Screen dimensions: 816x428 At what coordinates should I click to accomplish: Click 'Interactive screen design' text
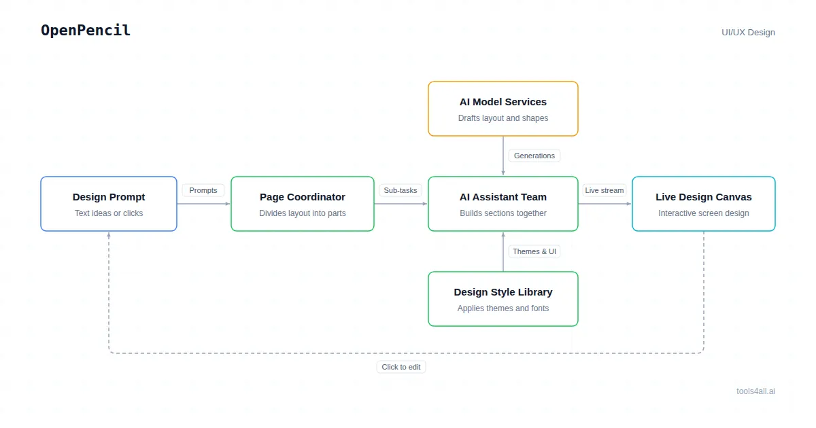[x=704, y=213]
